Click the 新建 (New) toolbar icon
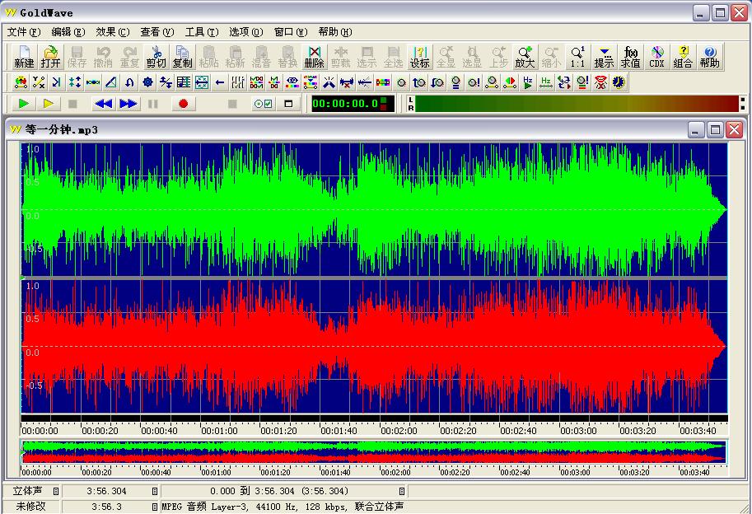This screenshot has width=752, height=514. pyautogui.click(x=24, y=57)
